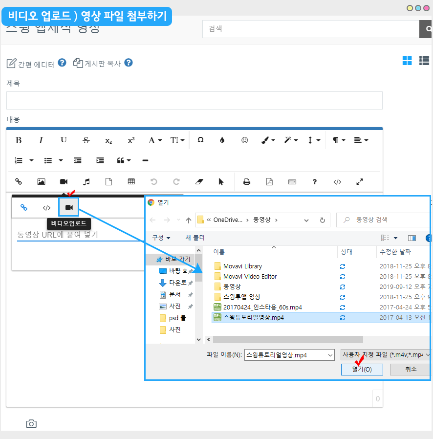Select the 스윙튜토리얼영상.mp4 file
The image size is (433, 439).
pos(253,318)
